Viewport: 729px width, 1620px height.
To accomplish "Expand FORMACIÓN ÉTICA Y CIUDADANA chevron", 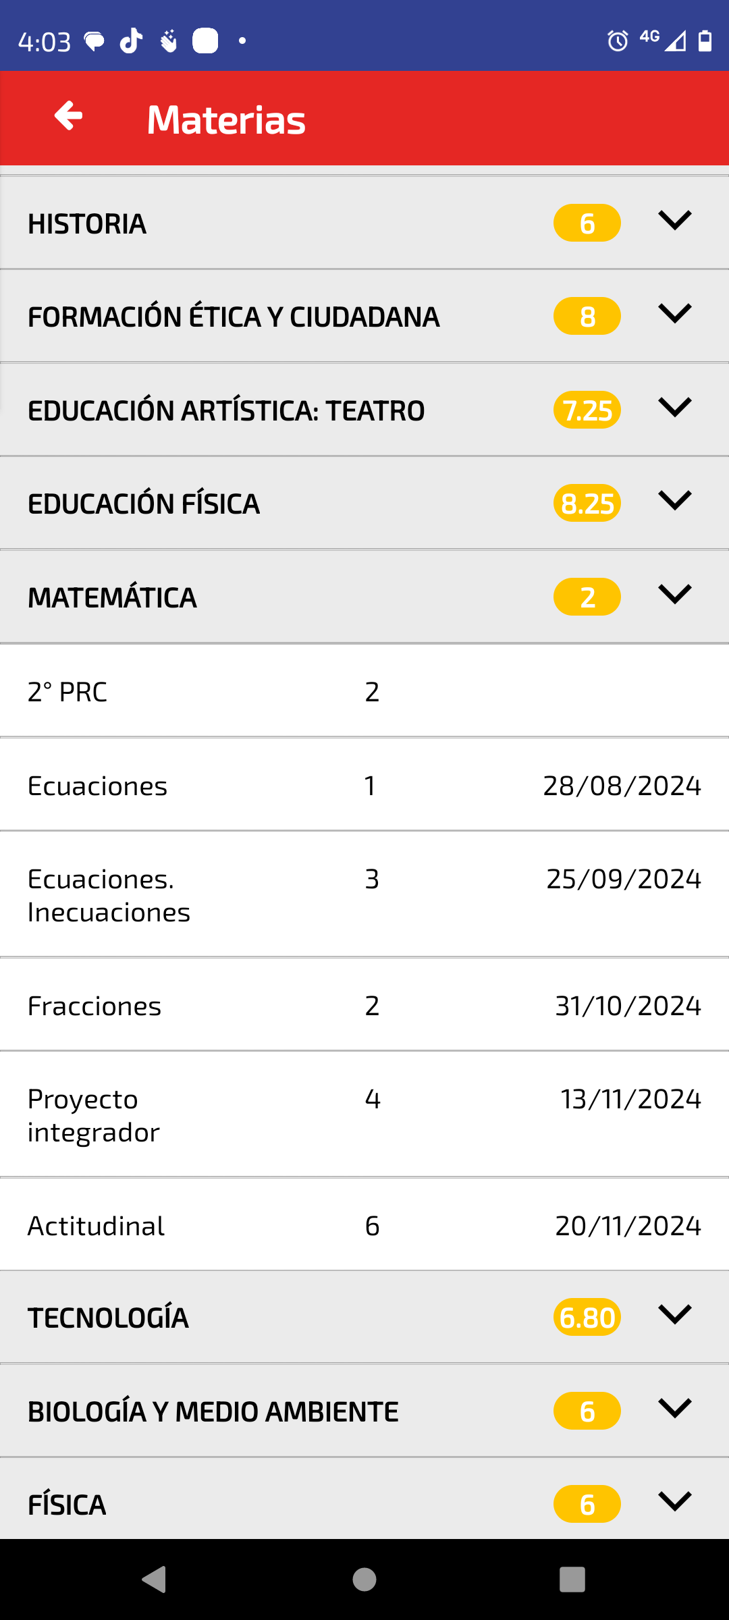I will pos(674,313).
